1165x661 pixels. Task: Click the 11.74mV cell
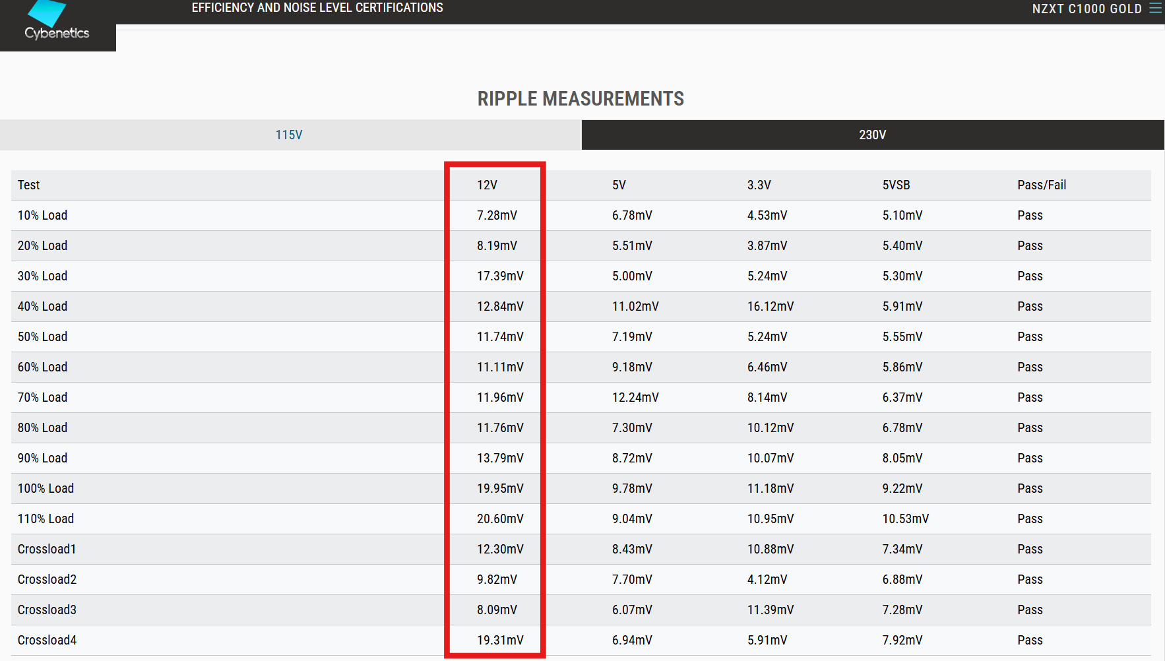pos(500,337)
